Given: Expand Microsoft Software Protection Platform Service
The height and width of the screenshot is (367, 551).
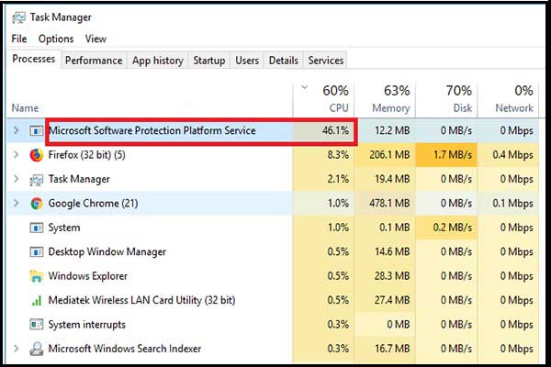Looking at the screenshot, I should [16, 131].
